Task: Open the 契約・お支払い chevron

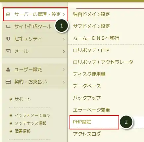Action: click(64, 82)
